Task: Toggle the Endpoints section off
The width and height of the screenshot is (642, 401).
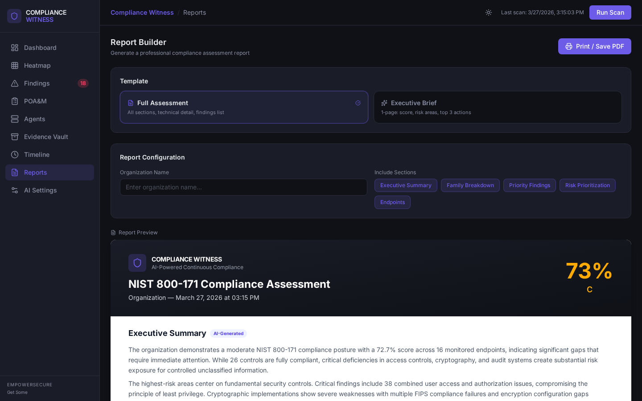Action: click(392, 202)
